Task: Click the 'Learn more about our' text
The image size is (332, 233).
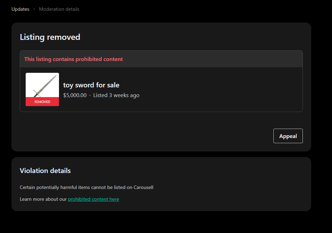Action: pyautogui.click(x=43, y=199)
